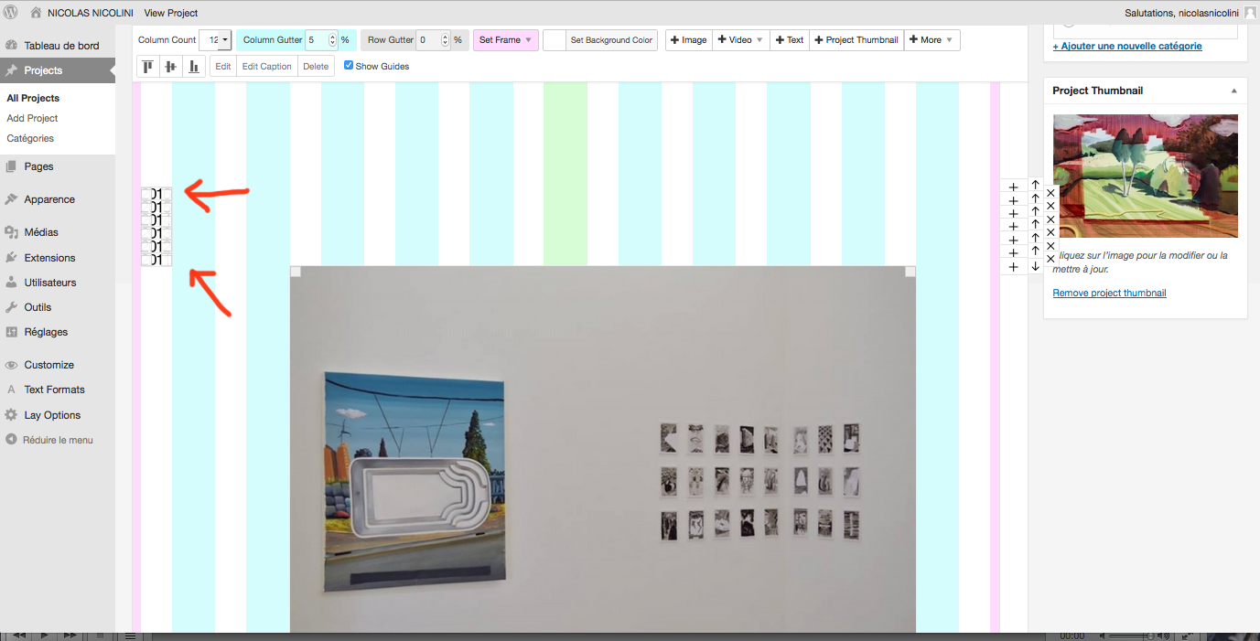1260x641 pixels.
Task: Click the Extensions plugin icon
Action: [11, 258]
